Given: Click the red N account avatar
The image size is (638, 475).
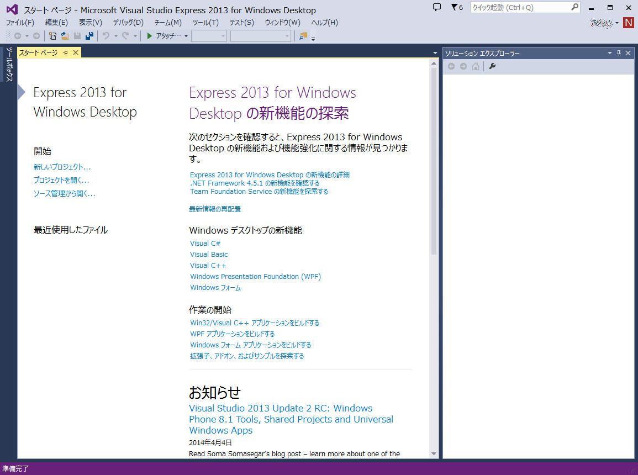Looking at the screenshot, I should (628, 23).
